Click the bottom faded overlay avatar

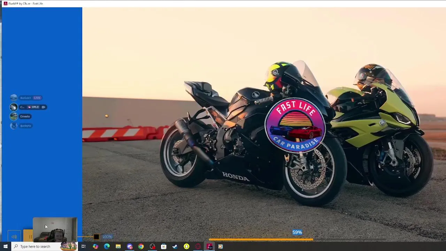click(14, 126)
